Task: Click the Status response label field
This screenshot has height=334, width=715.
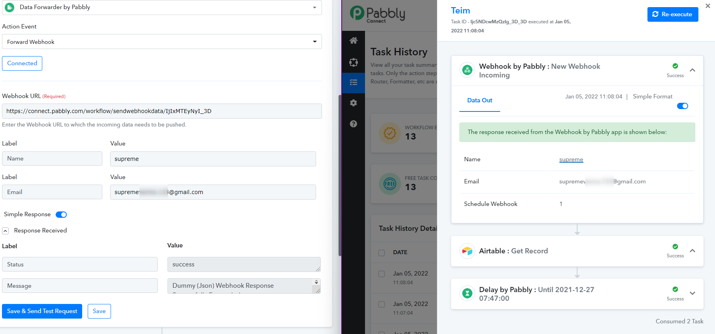Action: tap(80, 264)
